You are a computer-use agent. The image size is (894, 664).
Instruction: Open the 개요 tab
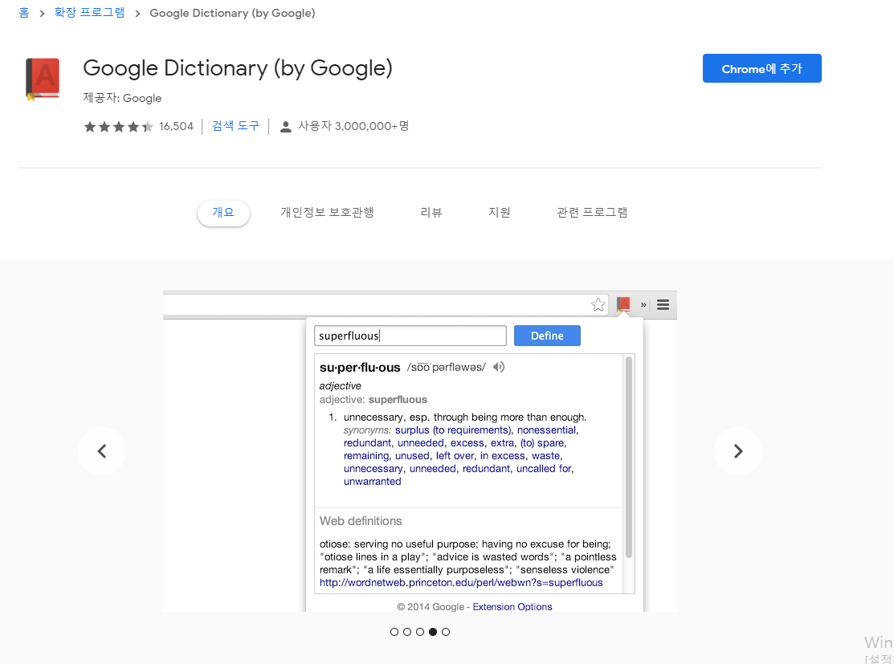223,213
